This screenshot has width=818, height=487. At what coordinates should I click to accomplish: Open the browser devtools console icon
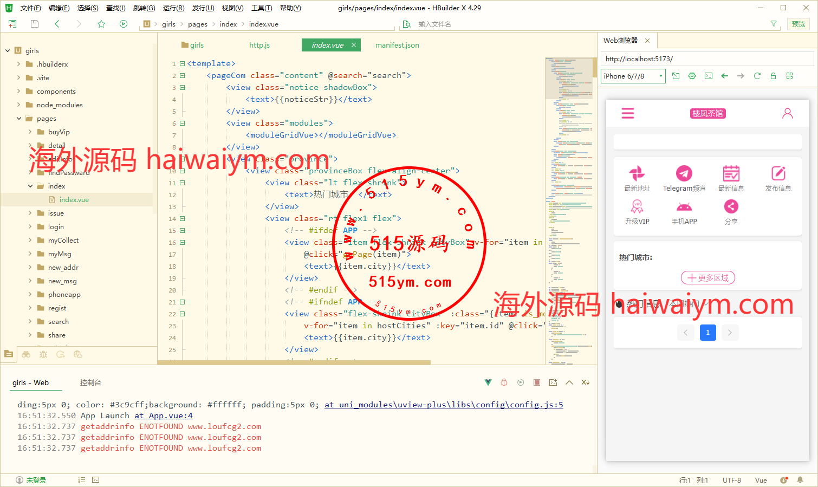[708, 76]
